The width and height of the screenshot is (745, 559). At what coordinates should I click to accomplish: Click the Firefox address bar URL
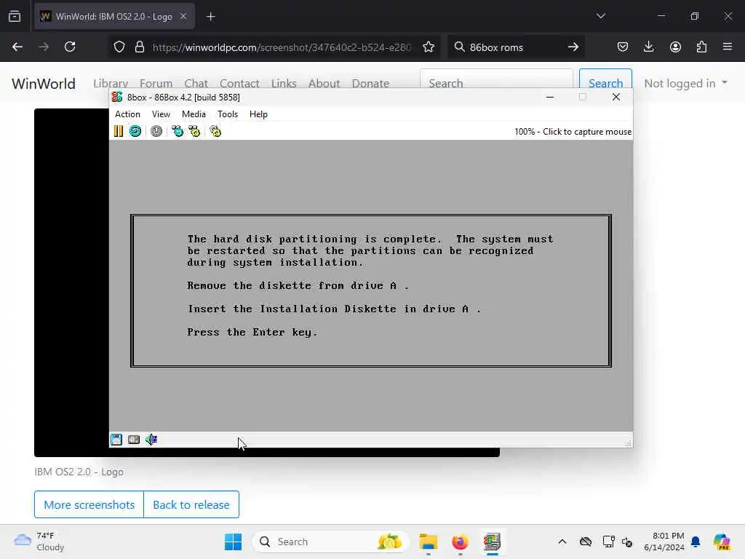click(x=282, y=47)
